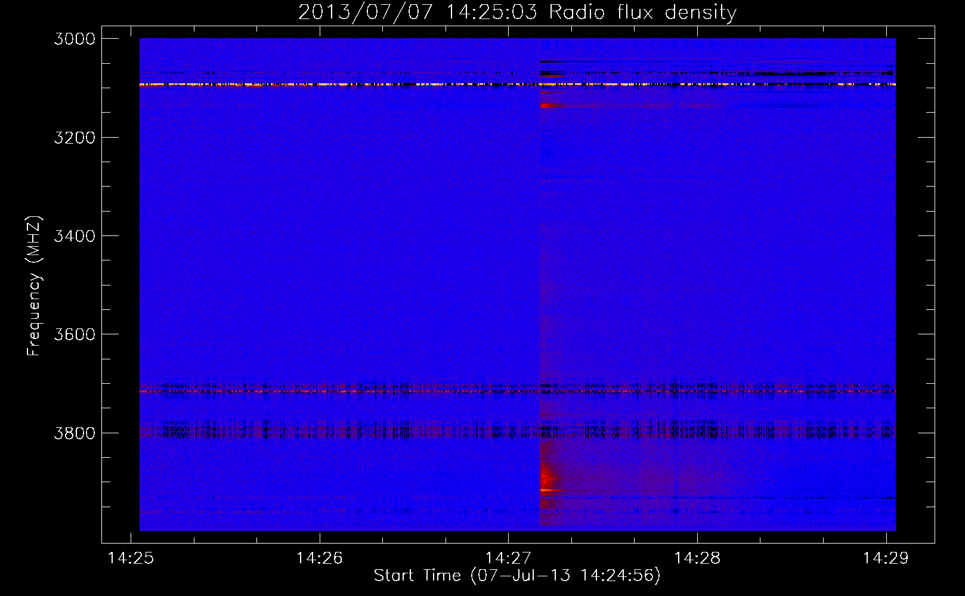Click the 3200 frequency axis label
Image resolution: width=965 pixels, height=596 pixels.
click(x=75, y=138)
